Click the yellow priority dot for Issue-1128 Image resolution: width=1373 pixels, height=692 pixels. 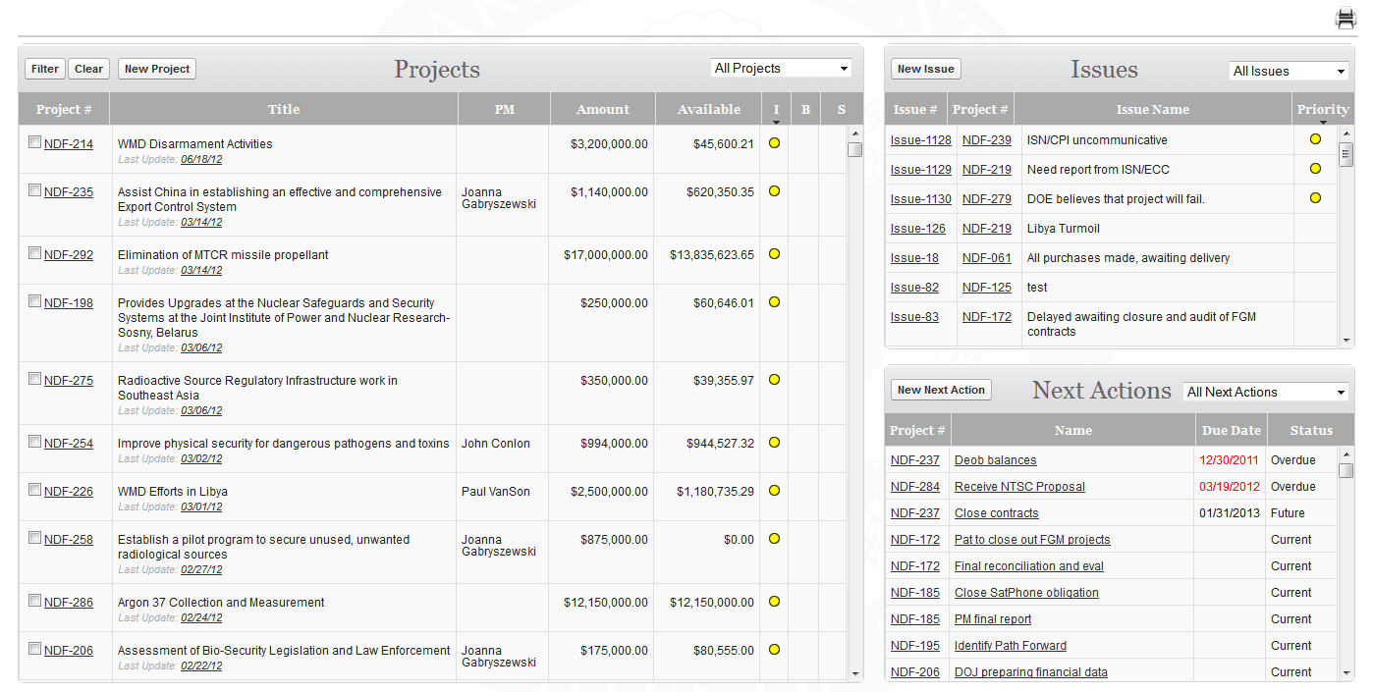1315,139
